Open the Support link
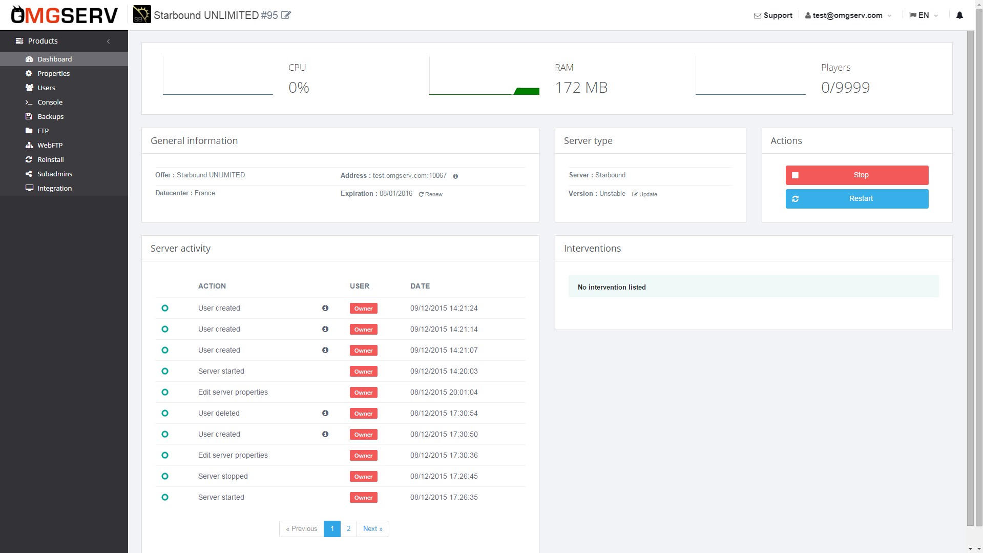 (x=773, y=15)
